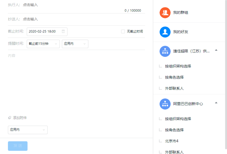Open the 应用内 dropdown above send button
Image resolution: width=227 pixels, height=154 pixels.
tap(28, 130)
